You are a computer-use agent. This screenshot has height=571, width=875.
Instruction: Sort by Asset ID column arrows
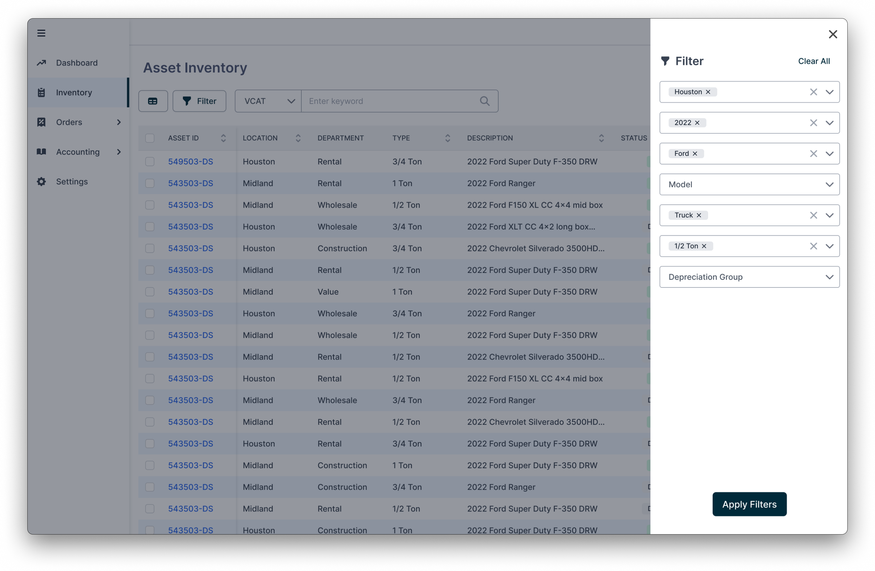pyautogui.click(x=223, y=138)
